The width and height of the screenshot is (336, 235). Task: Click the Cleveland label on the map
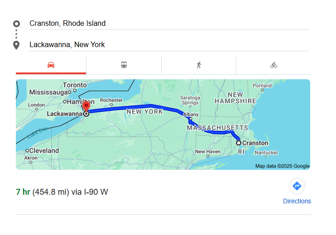click(44, 150)
